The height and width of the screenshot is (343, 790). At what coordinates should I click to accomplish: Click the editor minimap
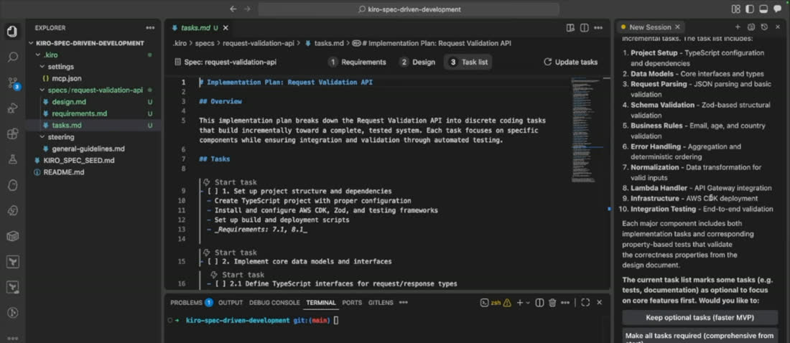[587, 129]
